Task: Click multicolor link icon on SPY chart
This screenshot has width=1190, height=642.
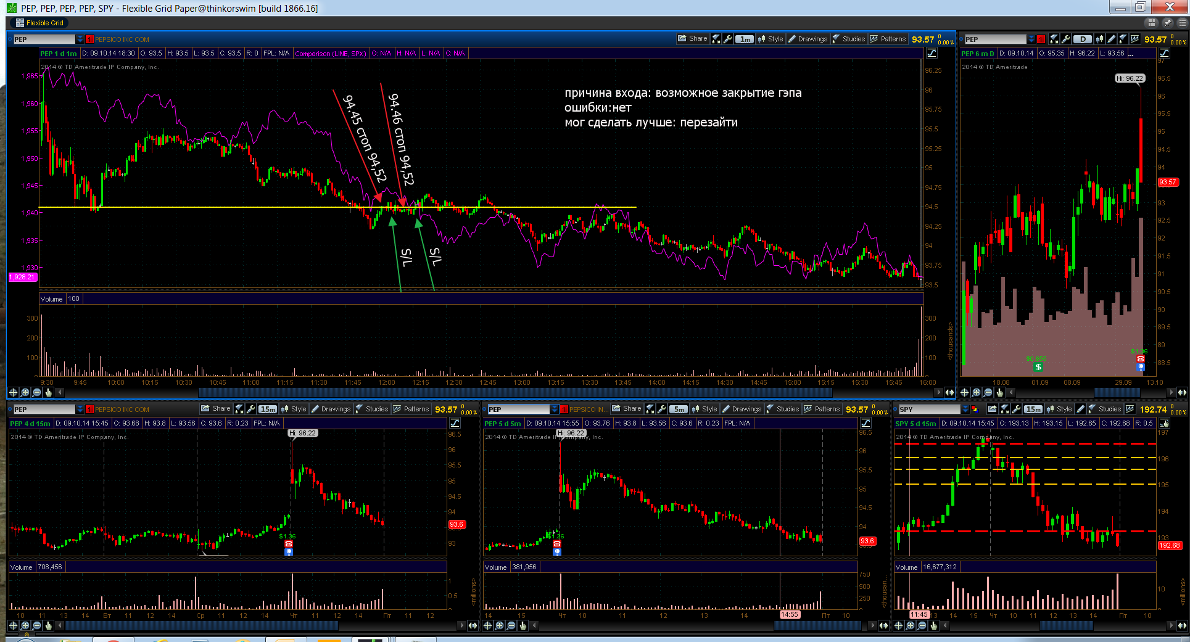Action: pyautogui.click(x=975, y=409)
